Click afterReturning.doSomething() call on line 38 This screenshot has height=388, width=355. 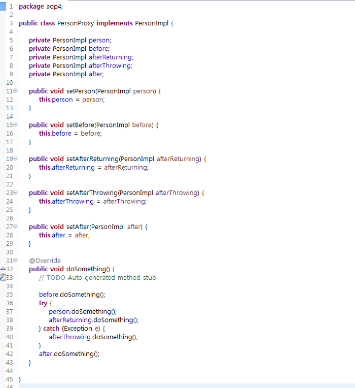94,320
